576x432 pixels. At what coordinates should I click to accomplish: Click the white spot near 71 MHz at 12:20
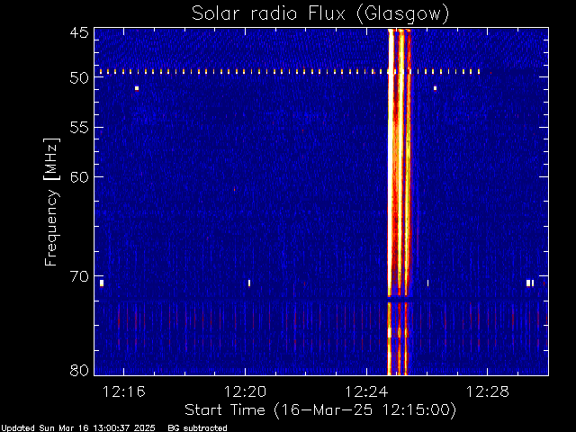(x=249, y=283)
